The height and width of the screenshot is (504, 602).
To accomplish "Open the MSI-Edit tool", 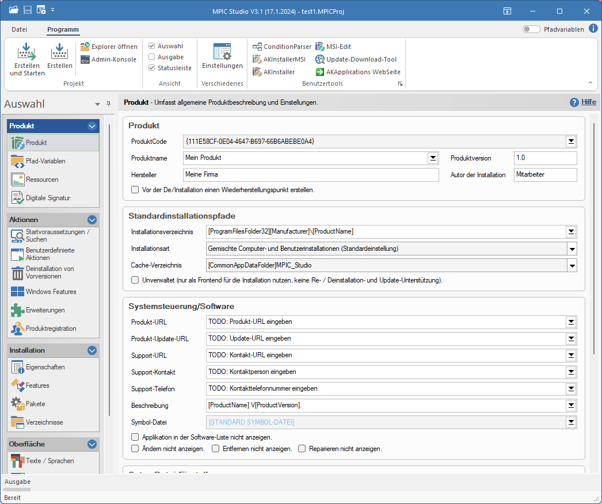I will coord(333,47).
